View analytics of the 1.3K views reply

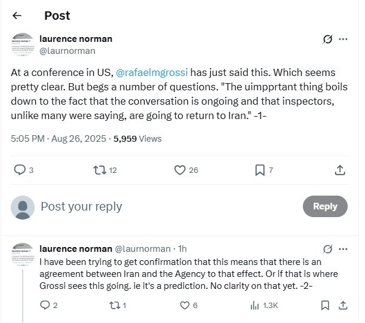tap(254, 305)
